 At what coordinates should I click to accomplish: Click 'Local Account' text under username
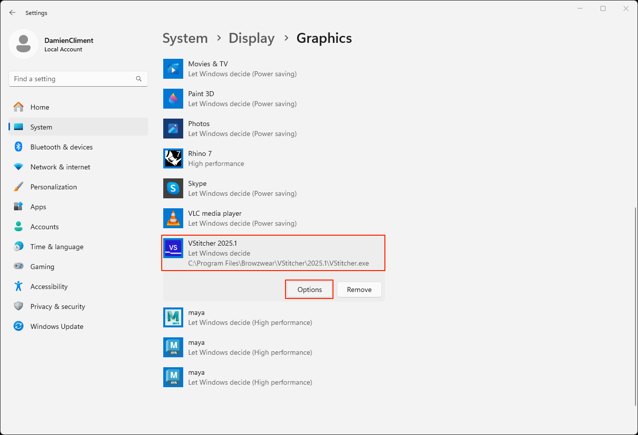coord(63,49)
